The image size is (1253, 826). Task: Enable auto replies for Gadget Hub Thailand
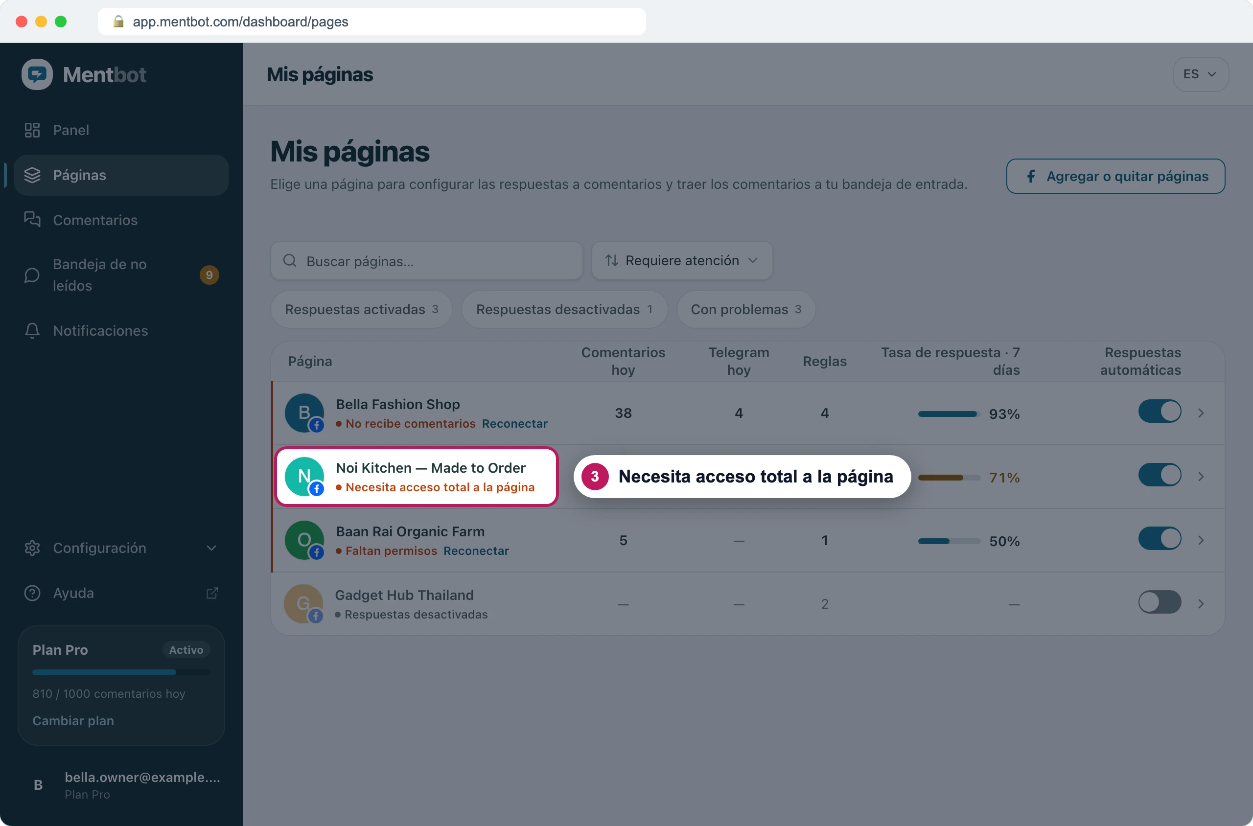tap(1159, 602)
